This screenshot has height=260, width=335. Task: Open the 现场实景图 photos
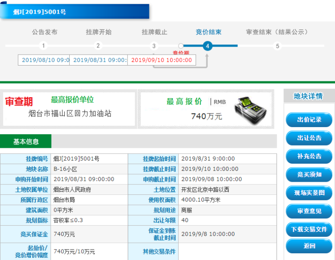(309, 193)
